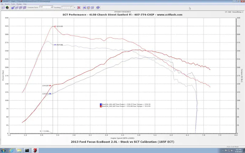Click the red RunFile_002 legend swatch
The image size is (245, 153).
(101, 106)
